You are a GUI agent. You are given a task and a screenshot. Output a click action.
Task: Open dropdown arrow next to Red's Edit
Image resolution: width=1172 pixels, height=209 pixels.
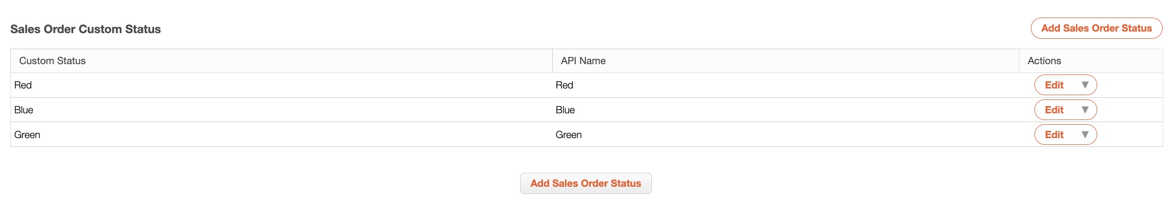click(x=1084, y=85)
